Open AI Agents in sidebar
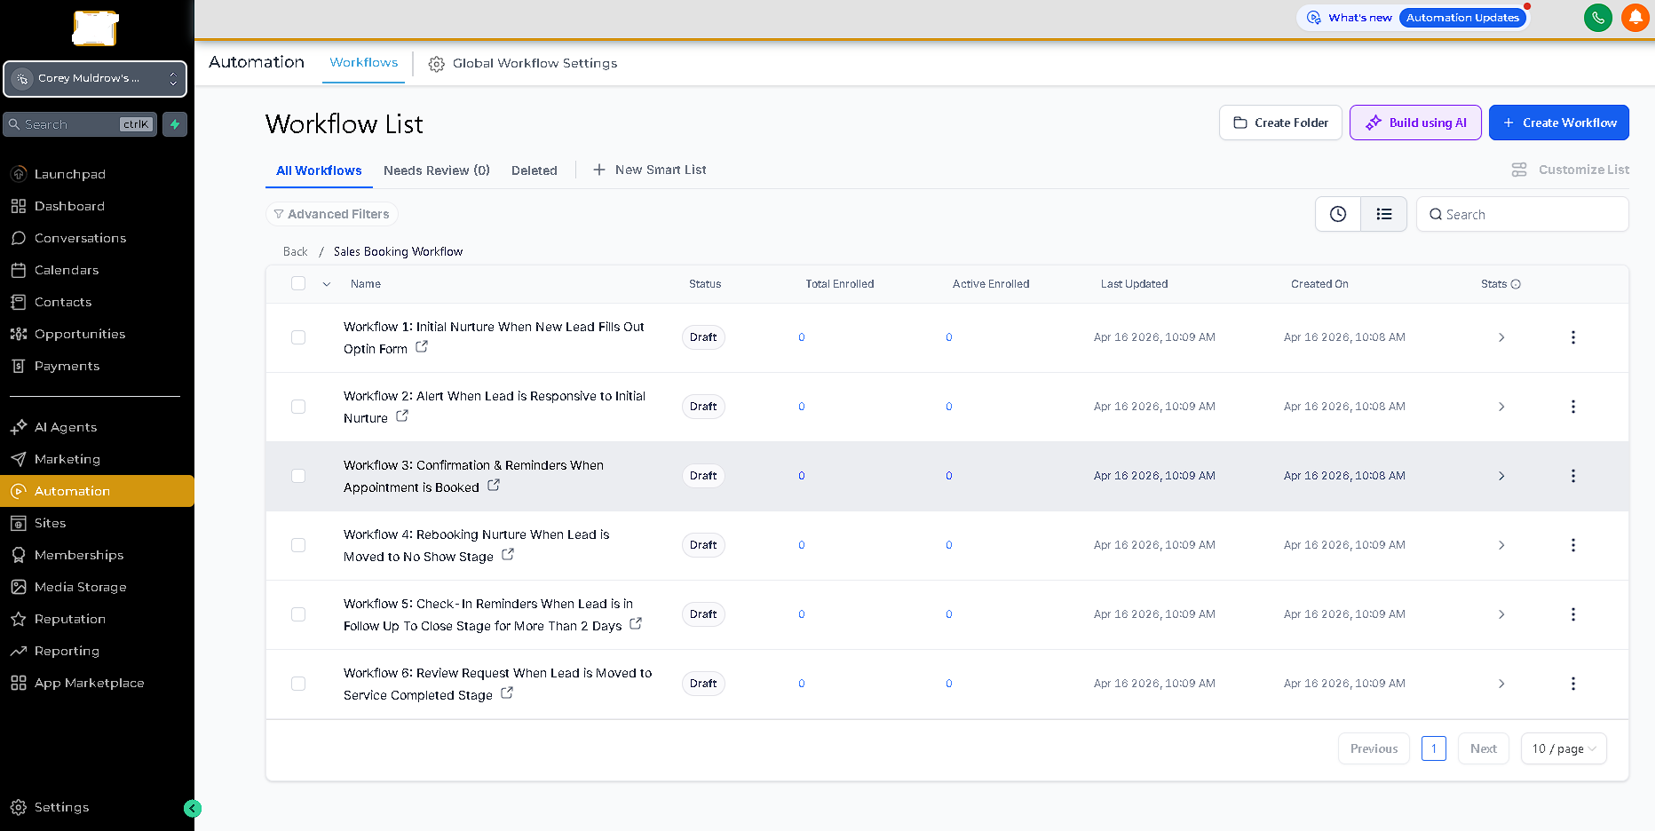The width and height of the screenshot is (1655, 831). (97, 427)
